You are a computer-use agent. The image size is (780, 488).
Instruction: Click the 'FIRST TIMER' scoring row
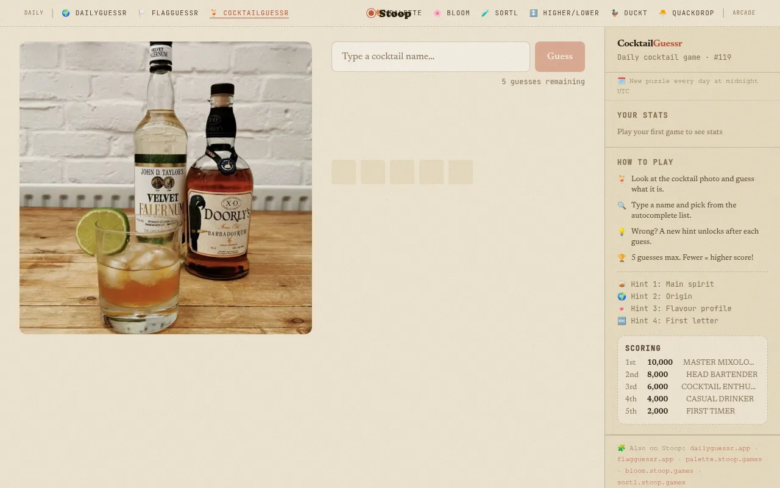coord(692,411)
